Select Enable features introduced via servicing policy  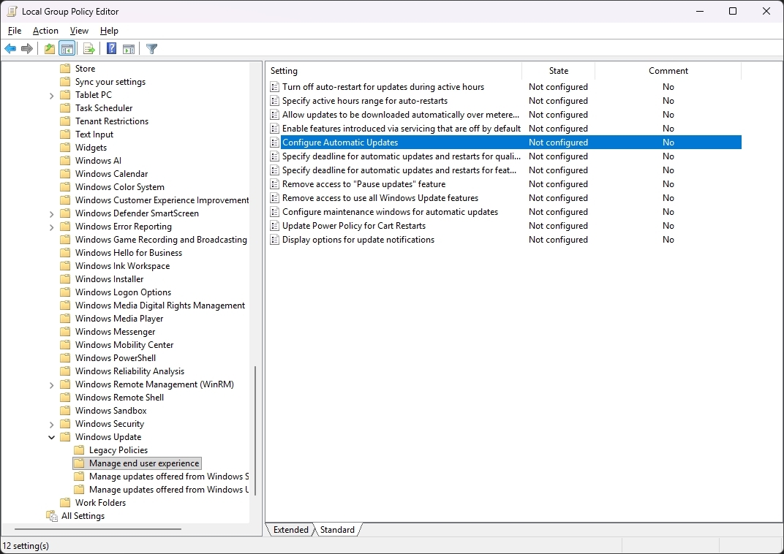point(401,129)
